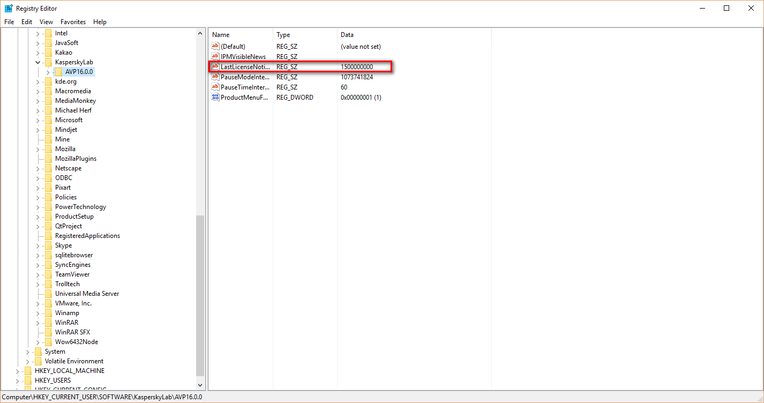Click the System folder icon
764x403 pixels.
point(38,352)
